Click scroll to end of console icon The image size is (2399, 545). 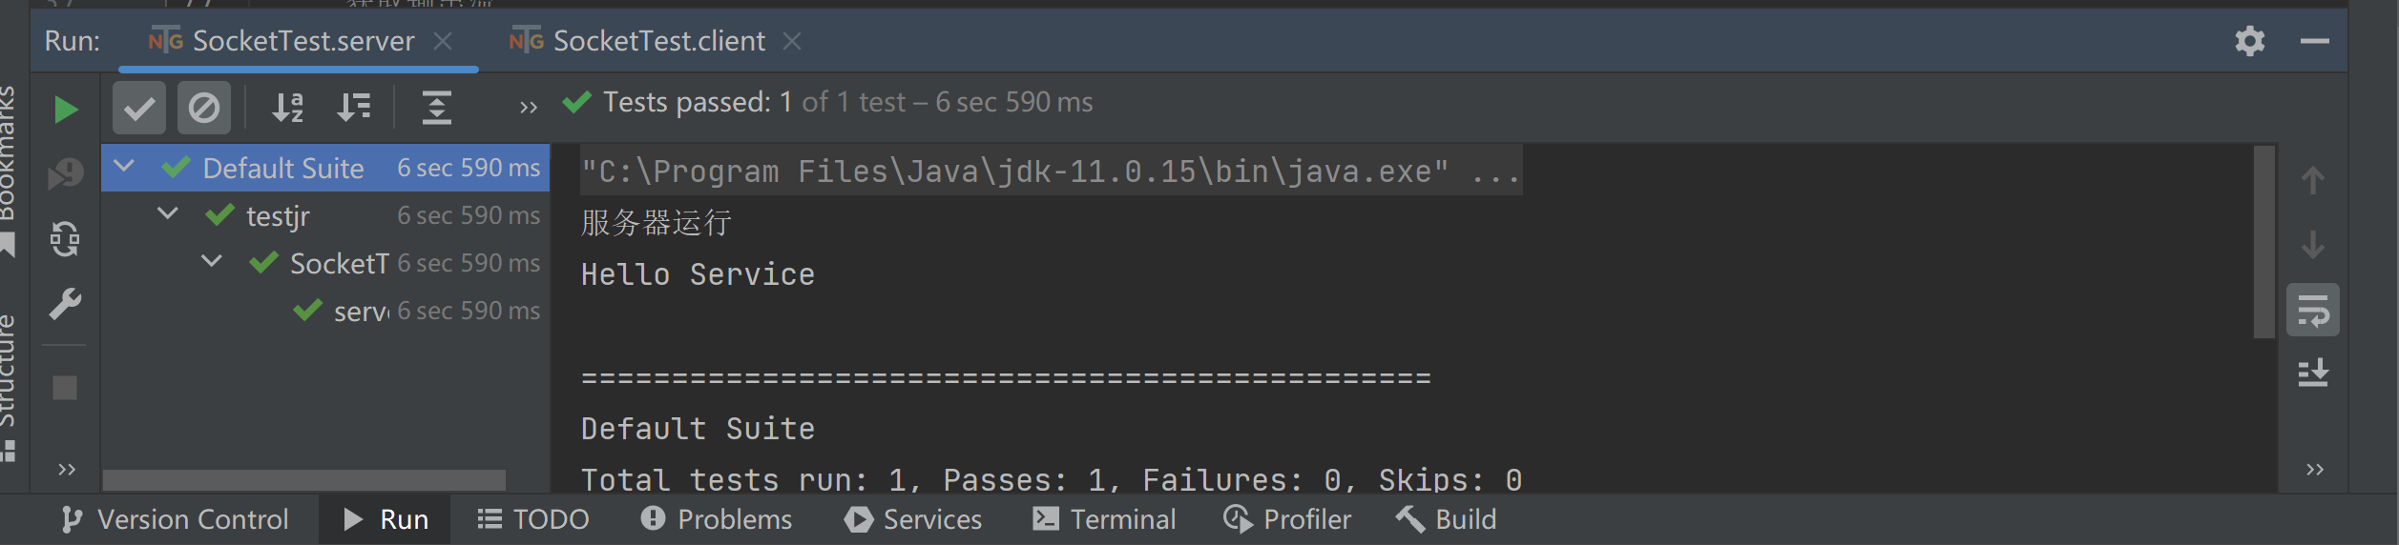pos(2313,373)
